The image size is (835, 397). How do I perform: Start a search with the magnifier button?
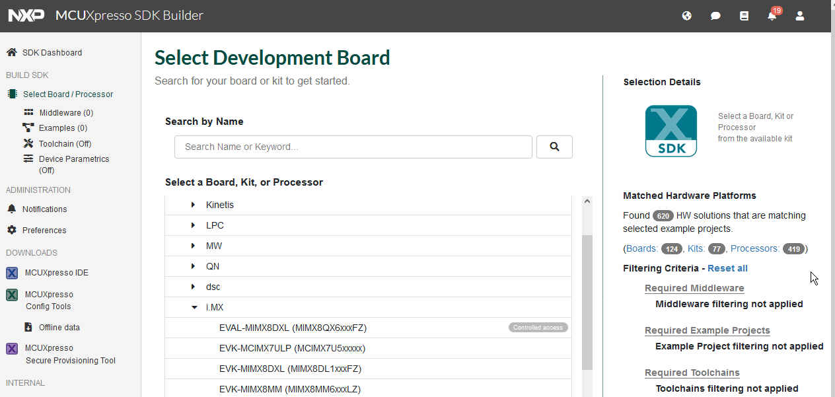(554, 147)
